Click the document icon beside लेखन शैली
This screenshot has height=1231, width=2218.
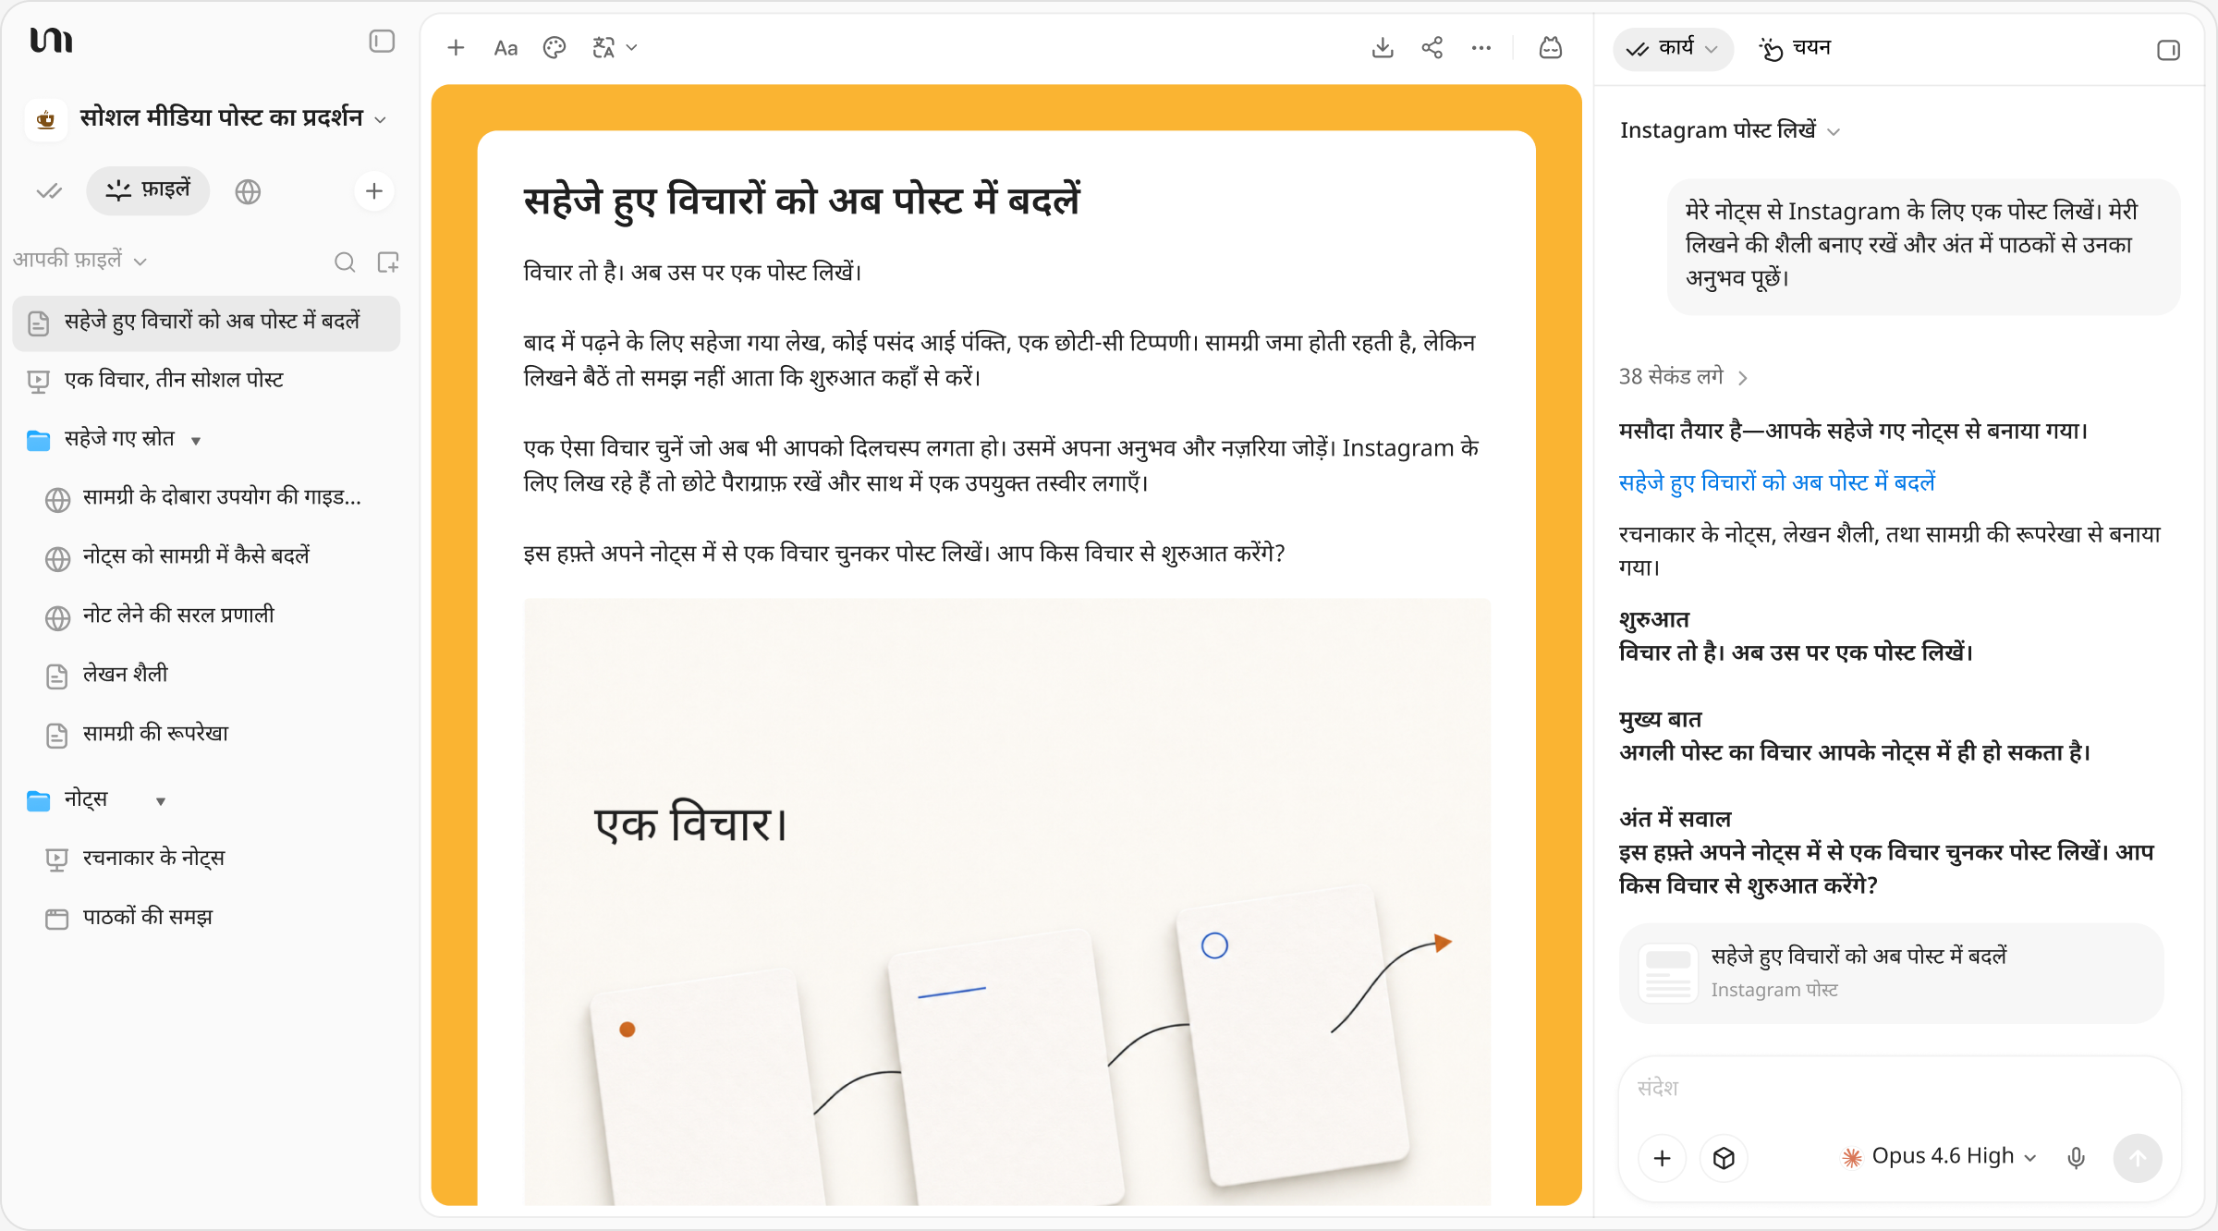[57, 677]
